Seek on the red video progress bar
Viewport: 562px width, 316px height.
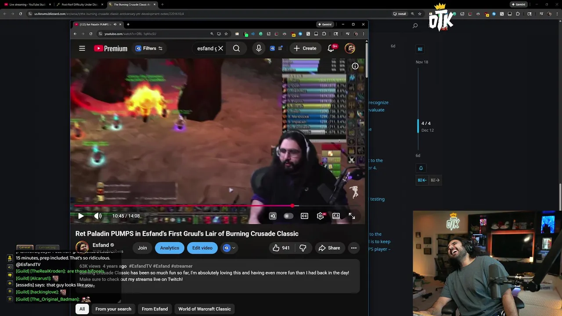point(218,205)
